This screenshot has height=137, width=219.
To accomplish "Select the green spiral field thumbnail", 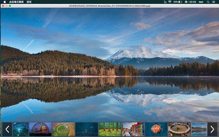I will (64, 129).
